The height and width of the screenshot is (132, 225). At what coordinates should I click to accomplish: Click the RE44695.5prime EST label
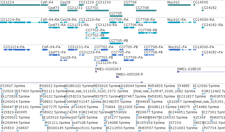(x=149, y=102)
